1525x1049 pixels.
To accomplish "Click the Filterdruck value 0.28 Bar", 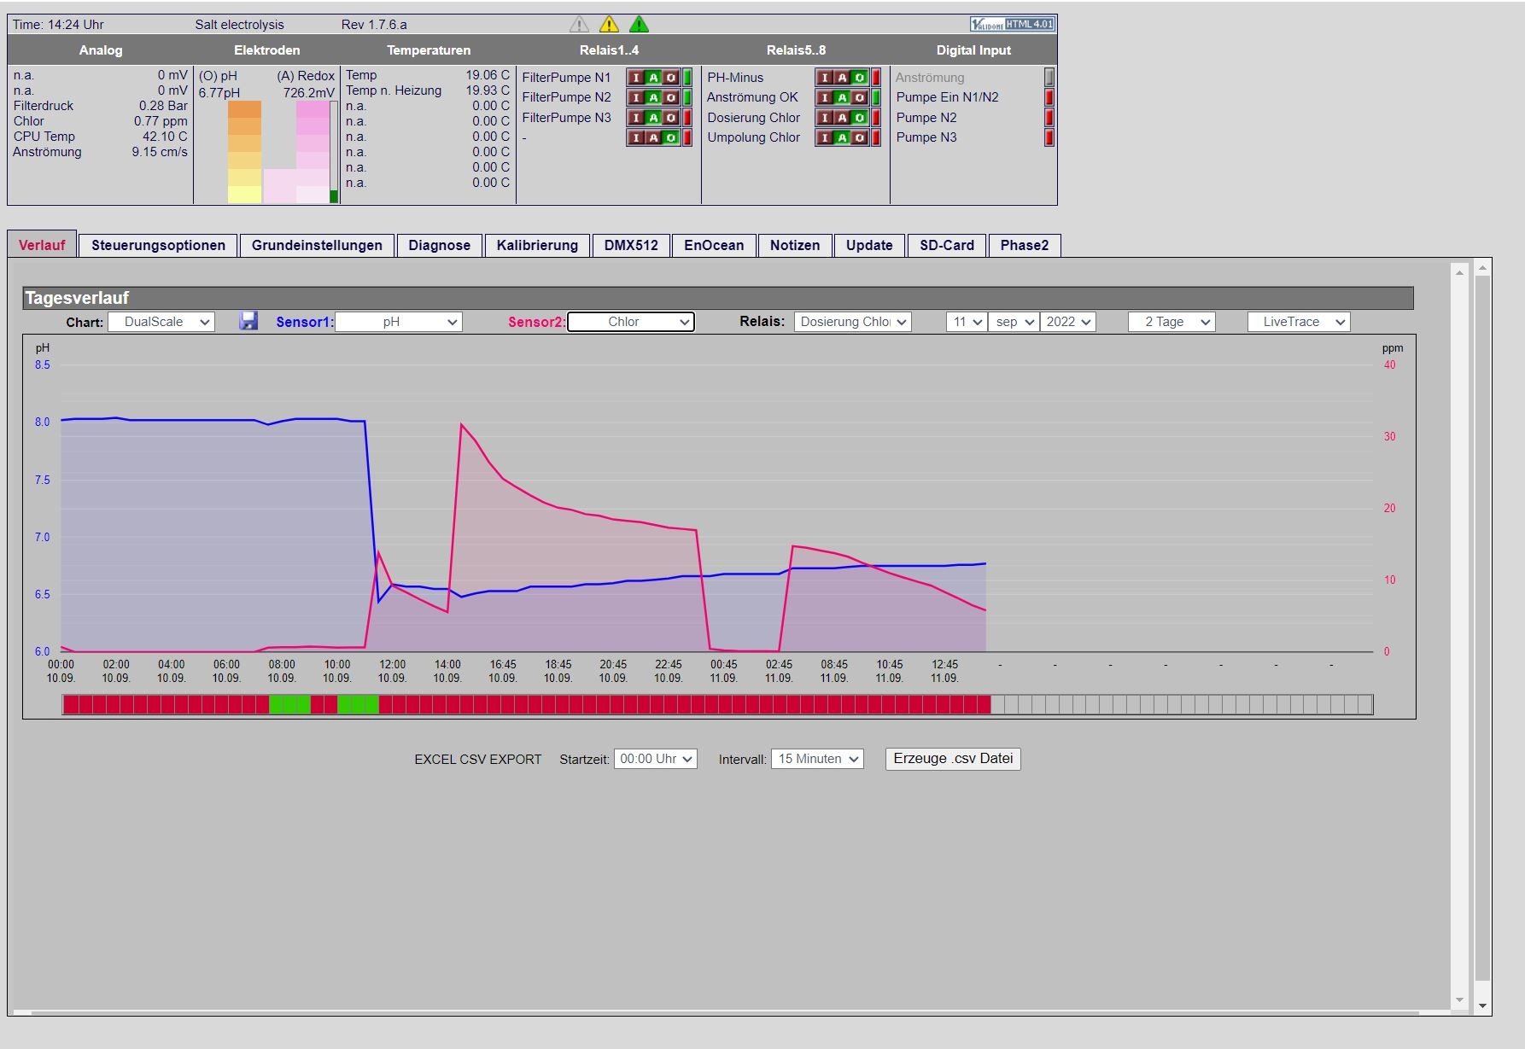I will 163,106.
